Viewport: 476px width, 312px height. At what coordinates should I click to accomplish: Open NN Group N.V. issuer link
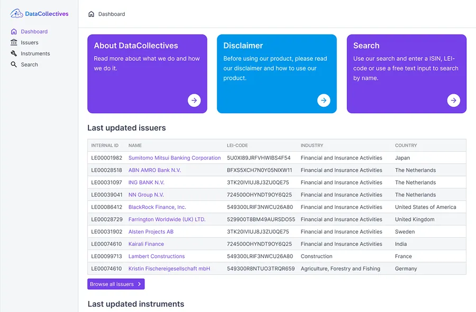tap(146, 195)
